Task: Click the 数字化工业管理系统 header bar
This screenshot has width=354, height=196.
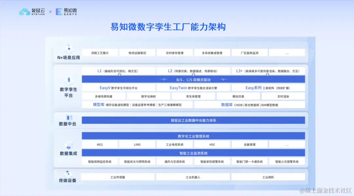Action: pos(193,136)
